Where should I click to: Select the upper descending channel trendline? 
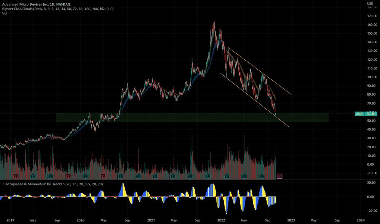click(x=260, y=71)
